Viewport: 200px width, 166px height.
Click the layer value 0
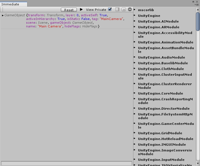pyautogui.click(x=77, y=15)
